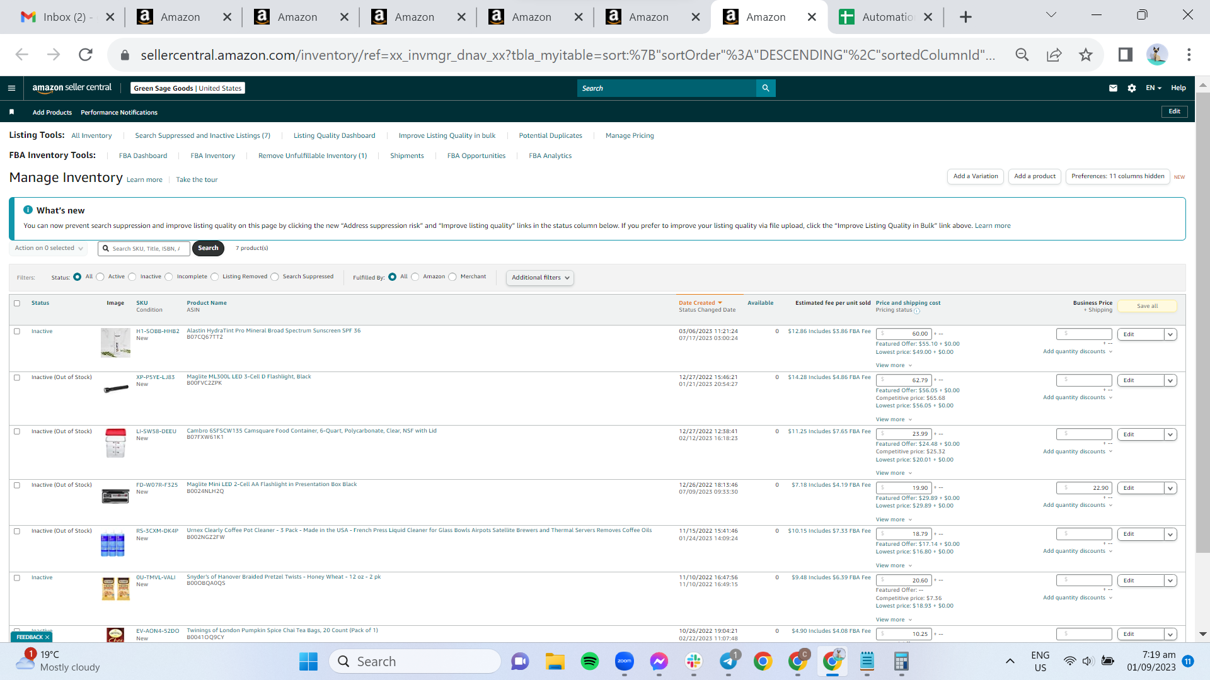
Task: Expand Edit dropdown arrow for Alastin sunscreen
Action: point(1170,334)
